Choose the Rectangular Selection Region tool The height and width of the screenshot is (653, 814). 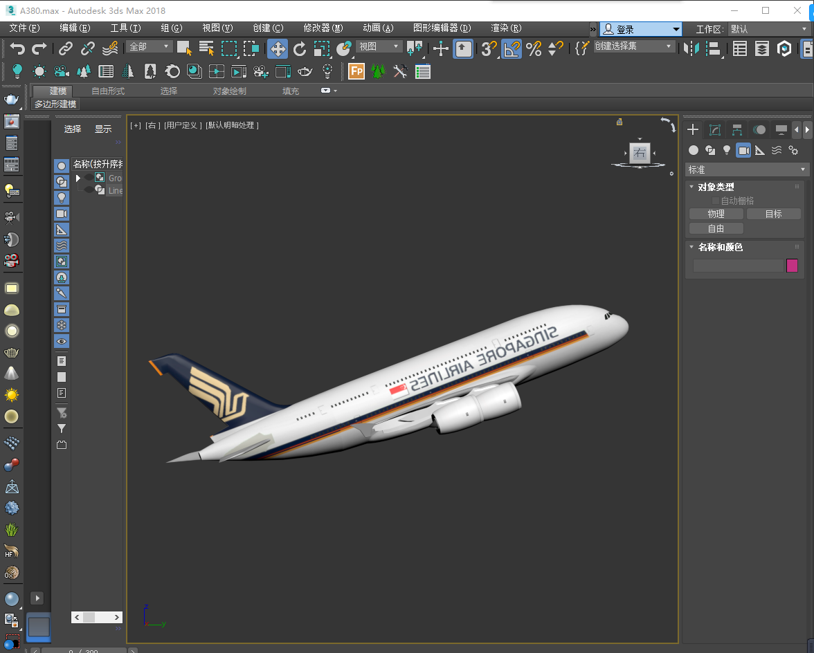pos(229,48)
